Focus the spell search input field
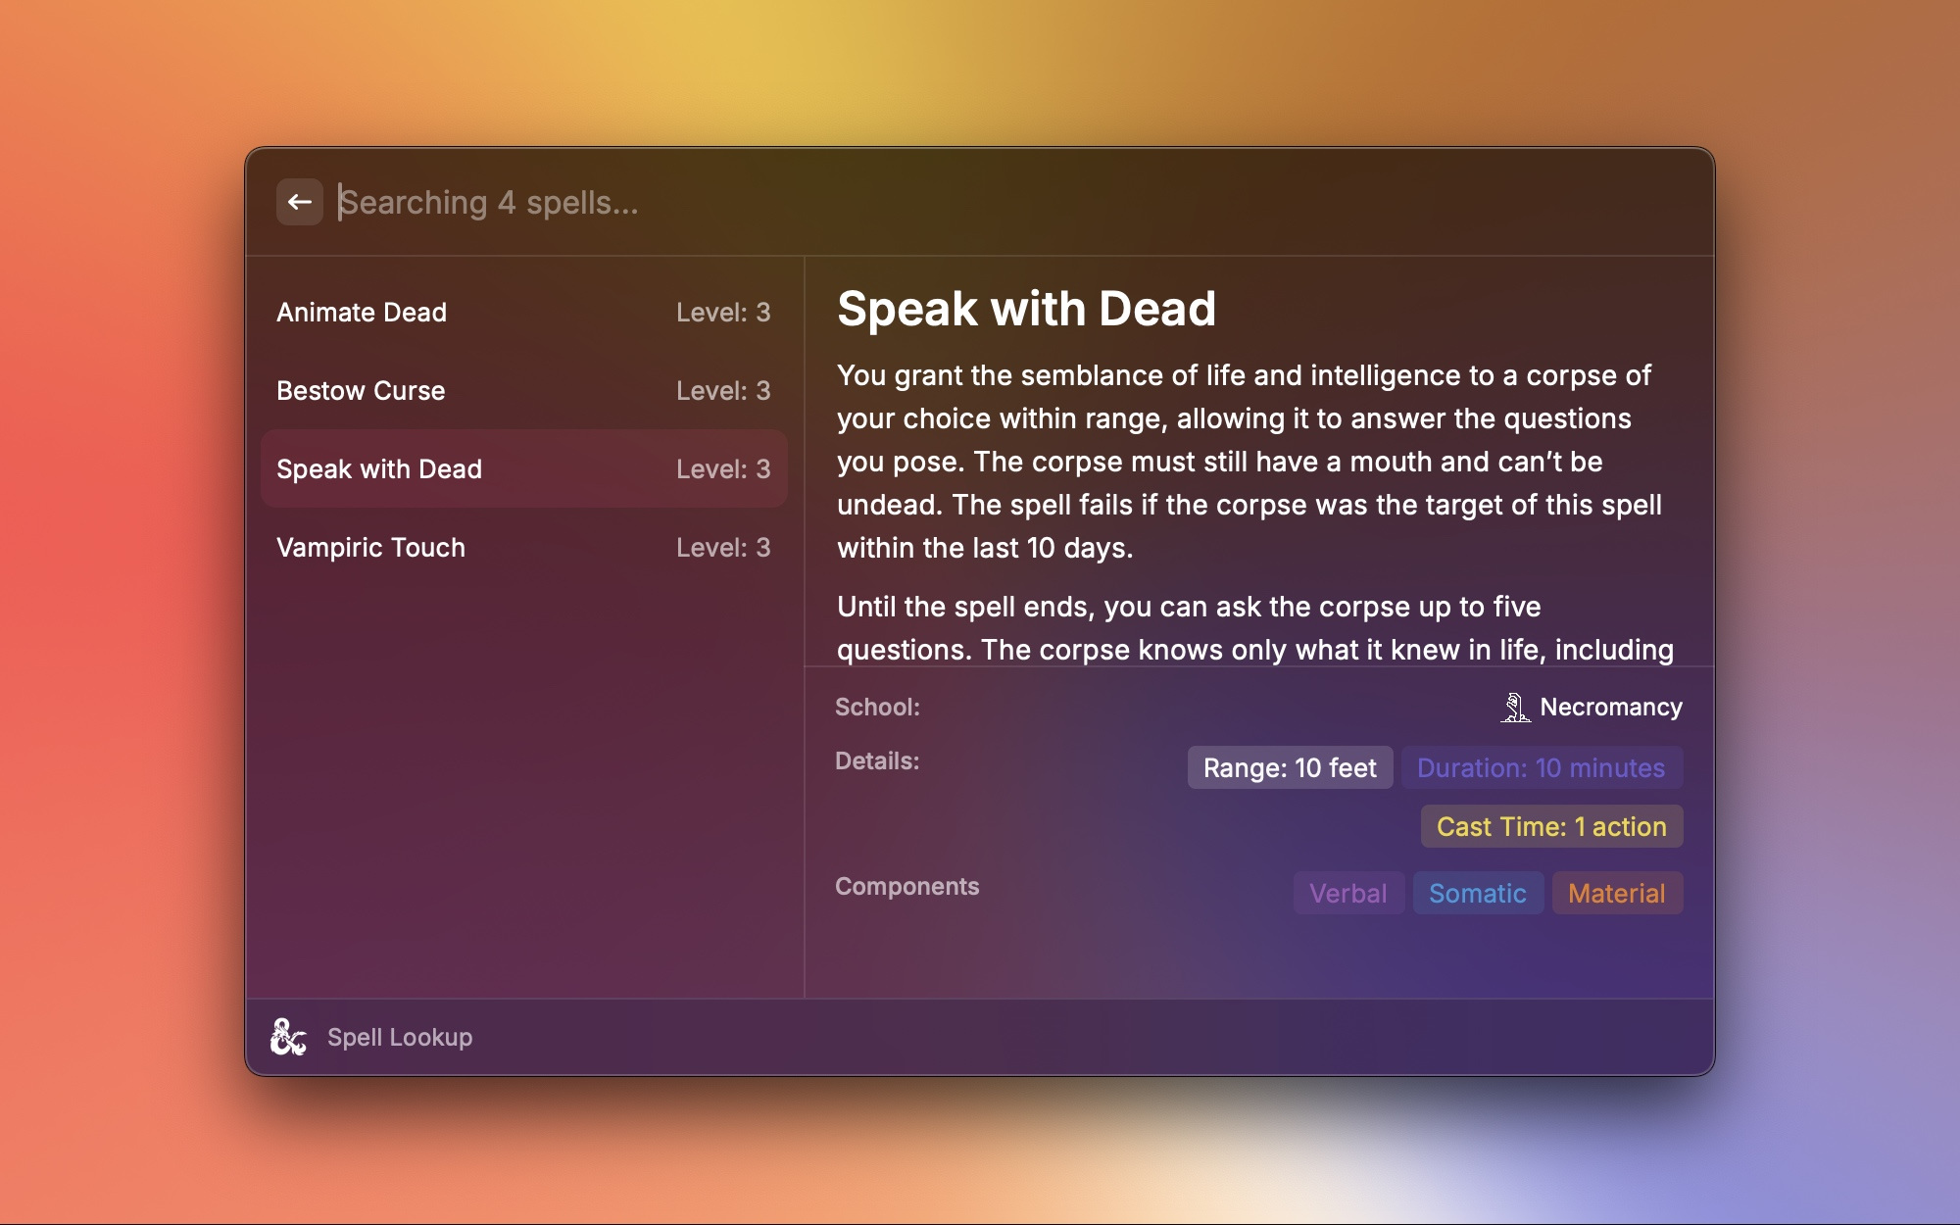The height and width of the screenshot is (1225, 1960). click(1009, 202)
